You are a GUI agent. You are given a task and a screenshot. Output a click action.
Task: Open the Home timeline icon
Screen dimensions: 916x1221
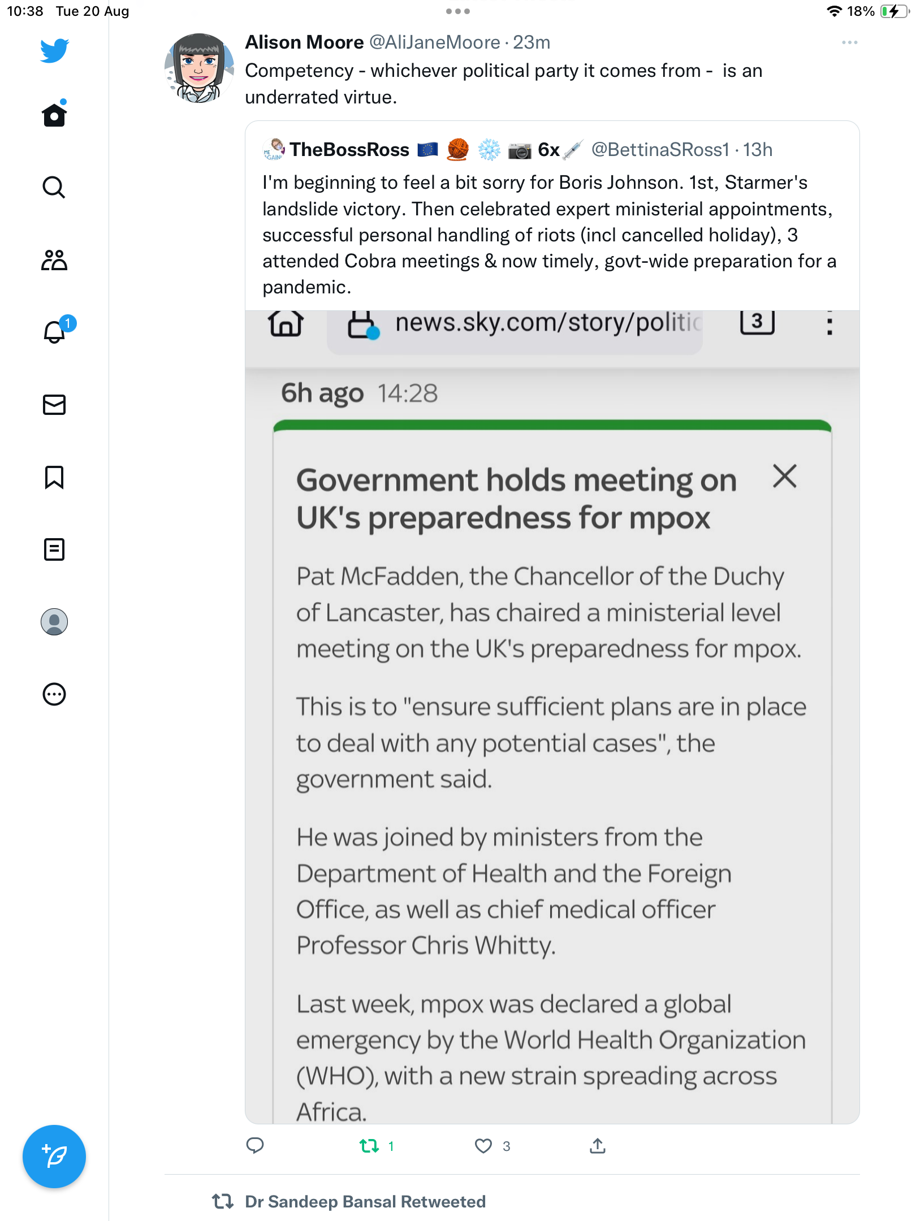click(x=54, y=114)
